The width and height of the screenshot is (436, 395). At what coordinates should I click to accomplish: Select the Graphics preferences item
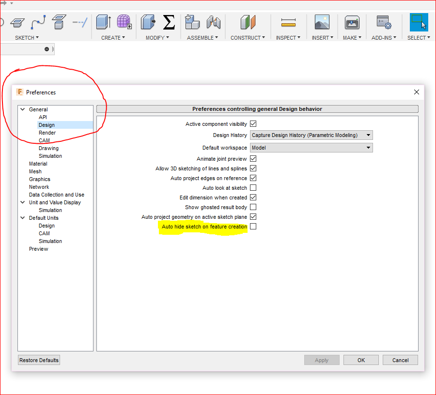point(40,179)
